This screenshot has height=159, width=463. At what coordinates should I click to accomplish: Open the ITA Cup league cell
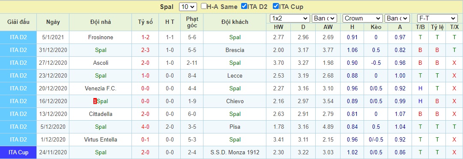18,153
